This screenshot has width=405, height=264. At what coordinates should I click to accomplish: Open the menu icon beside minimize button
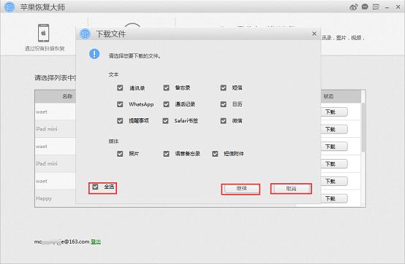tap(376, 7)
